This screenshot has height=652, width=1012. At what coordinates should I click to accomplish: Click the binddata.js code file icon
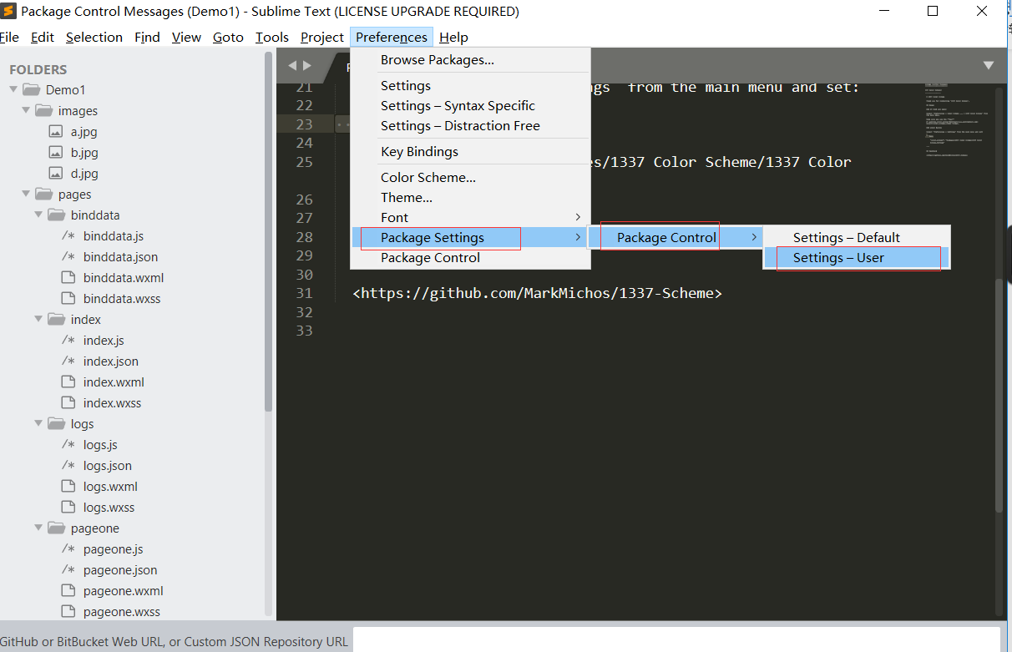tap(68, 236)
